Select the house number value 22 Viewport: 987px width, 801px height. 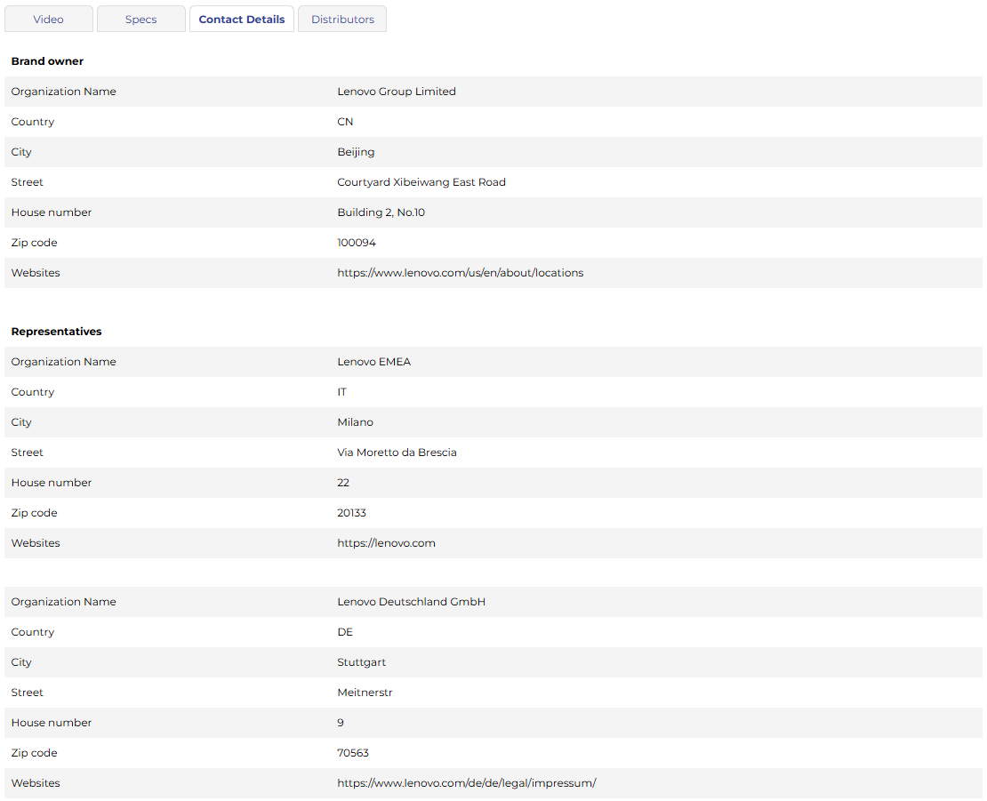tap(343, 483)
